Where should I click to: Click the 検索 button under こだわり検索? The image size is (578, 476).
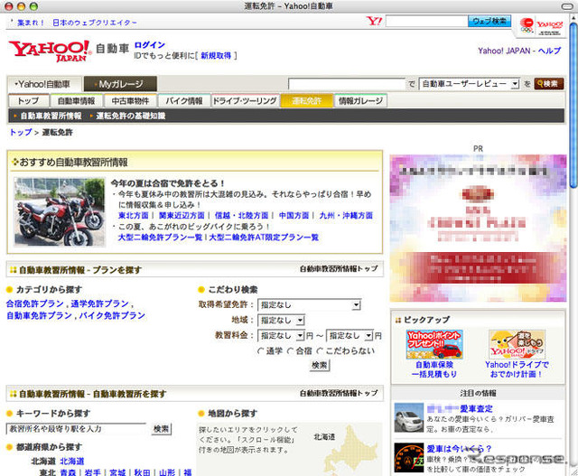(x=320, y=366)
